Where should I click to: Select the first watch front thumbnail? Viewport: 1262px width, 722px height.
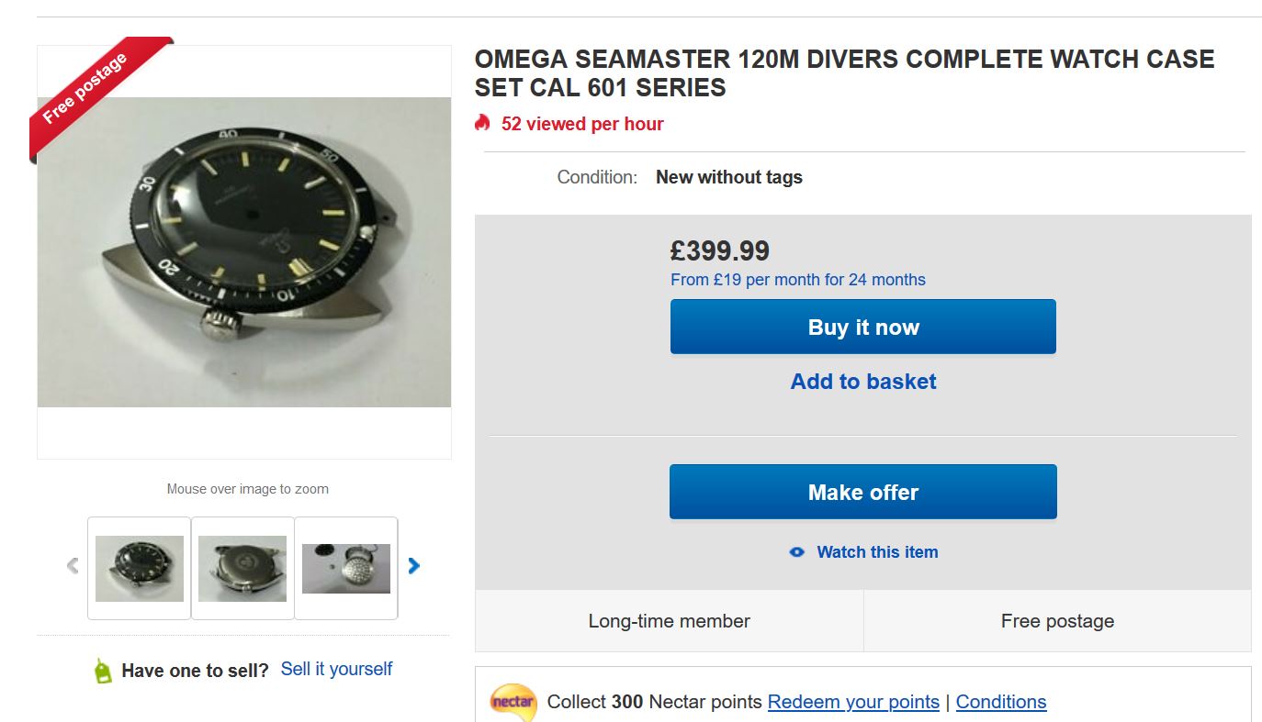click(140, 569)
